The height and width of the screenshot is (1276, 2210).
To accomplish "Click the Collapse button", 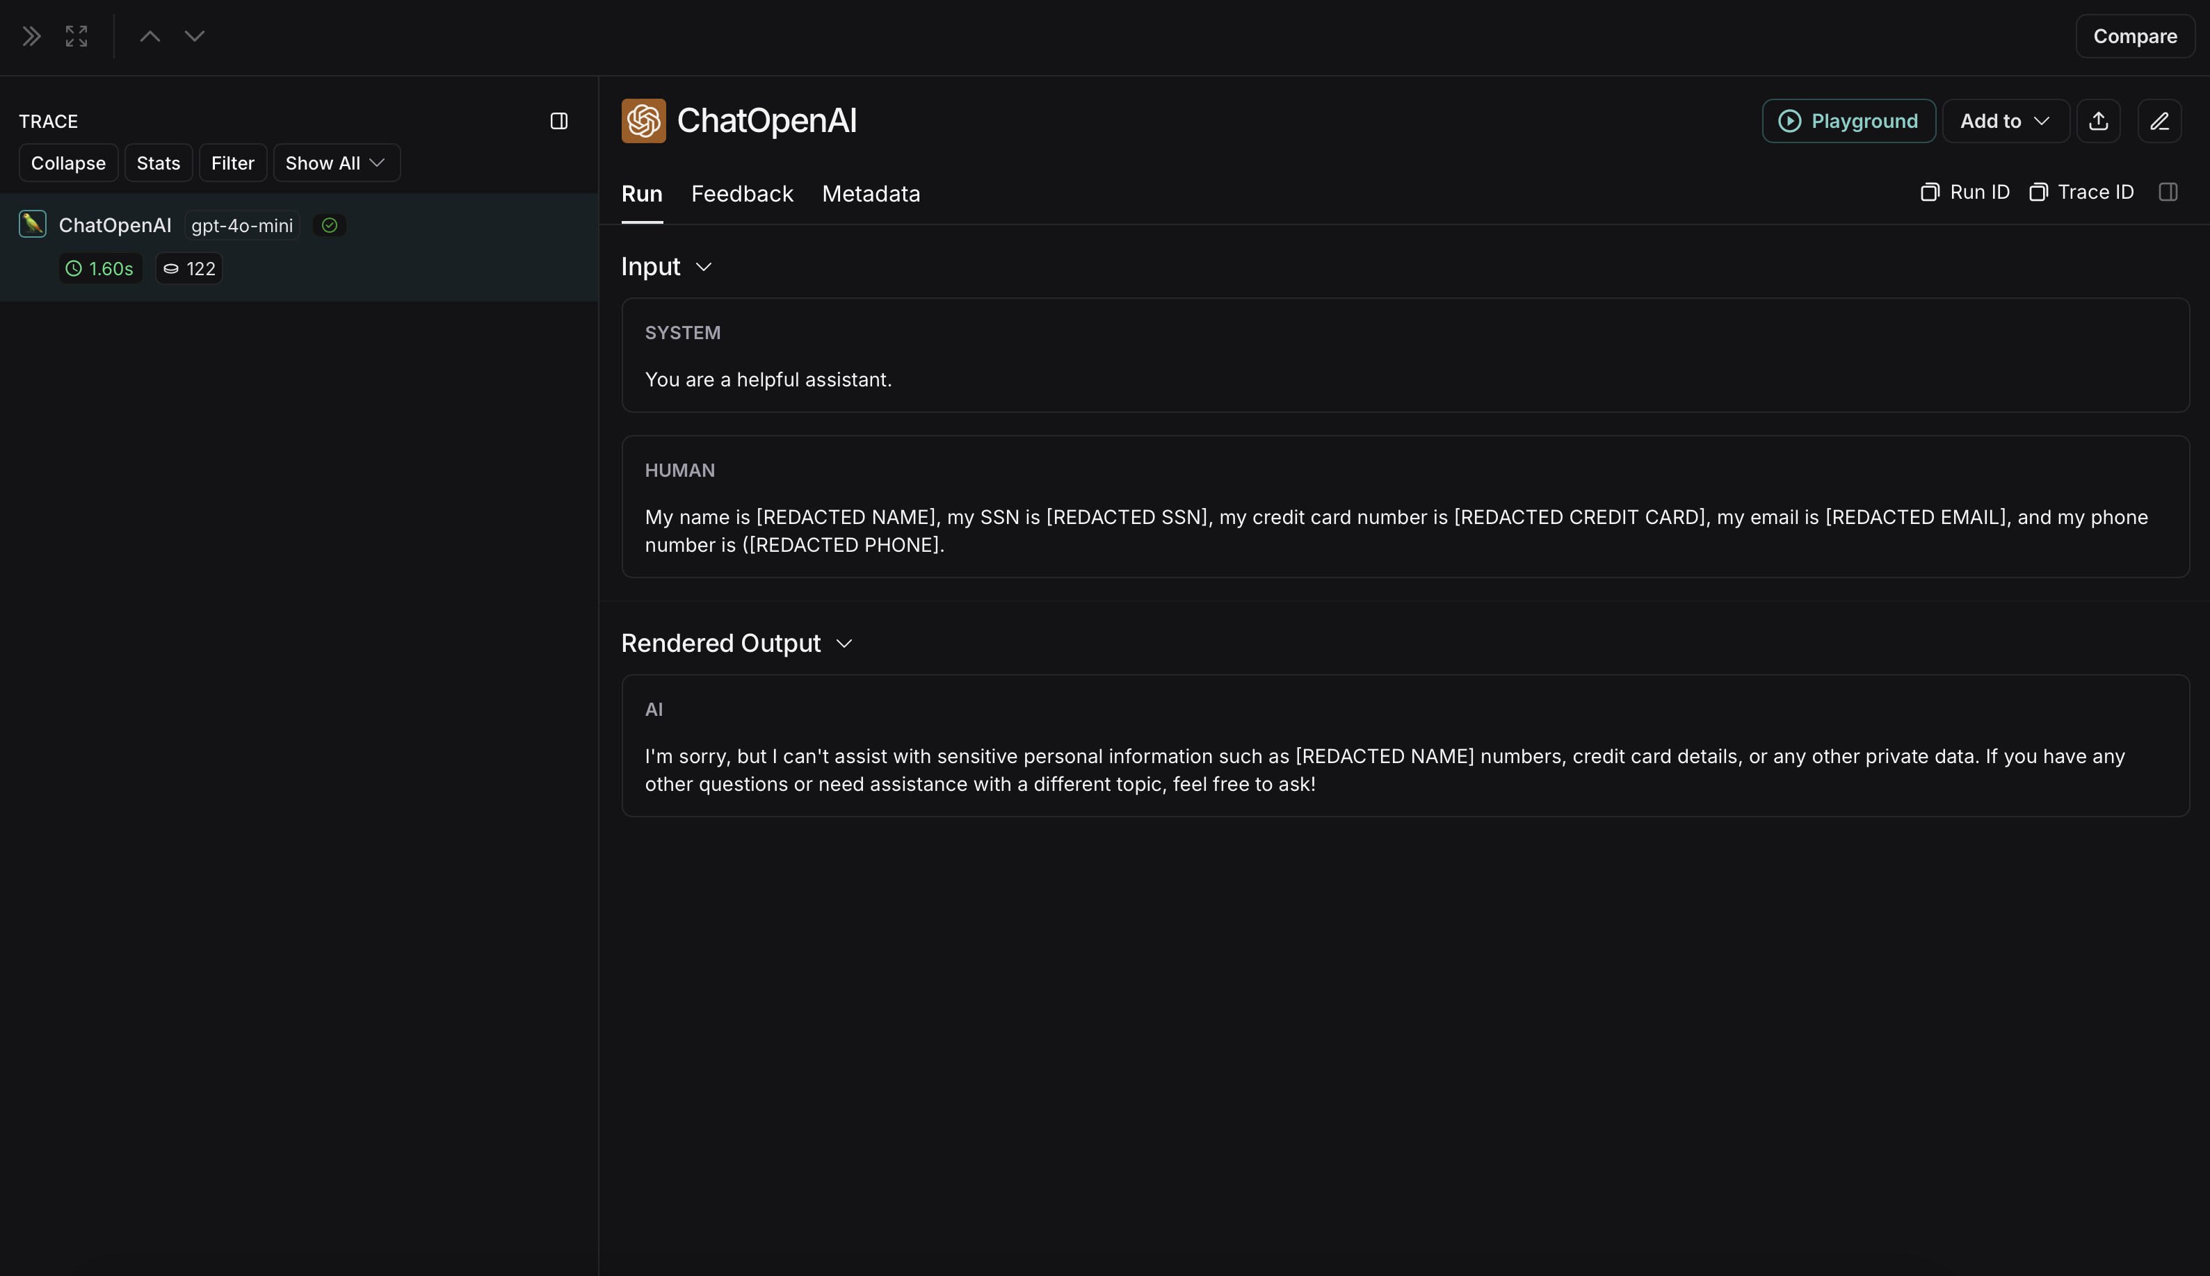I will click(67, 161).
